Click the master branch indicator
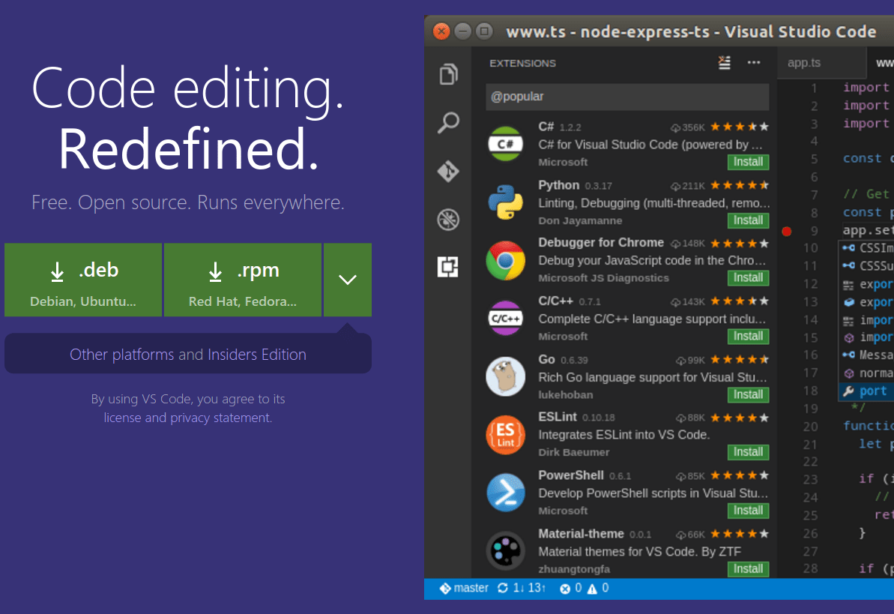 pos(464,588)
